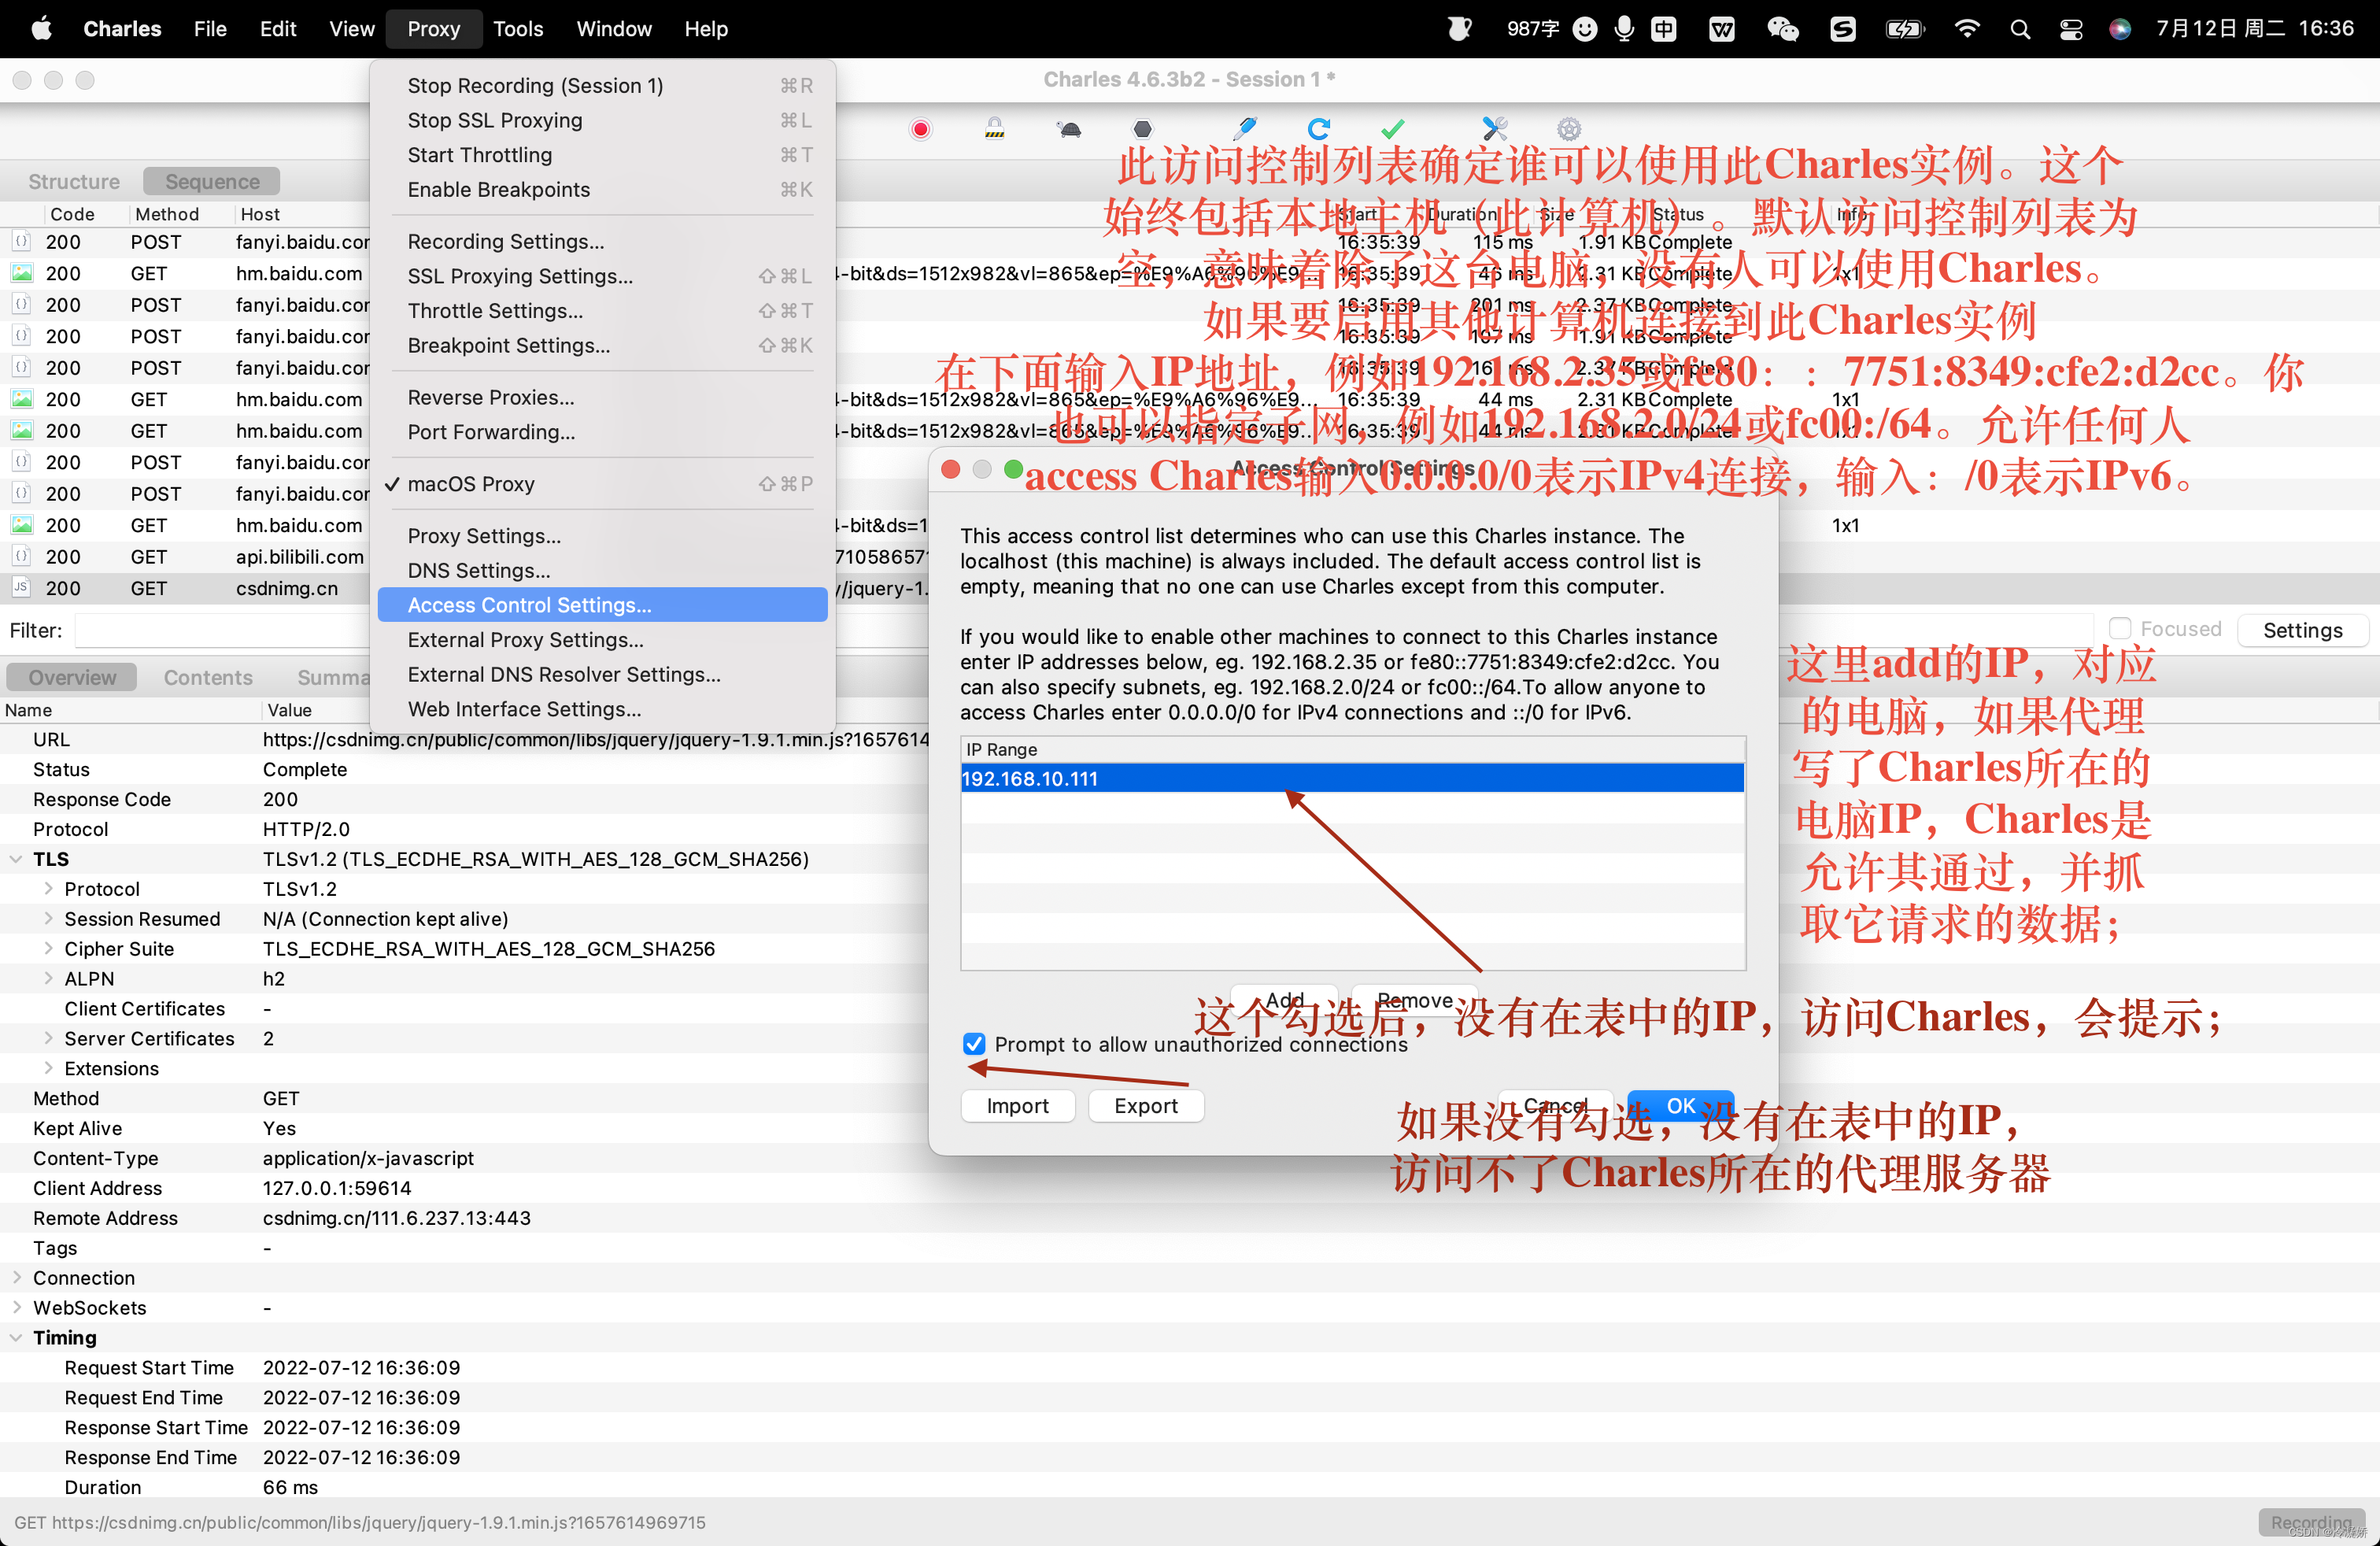Choose SSL Proxying Settings… from Proxy menu
Viewport: 2380px width, 1546px height.
602,276
